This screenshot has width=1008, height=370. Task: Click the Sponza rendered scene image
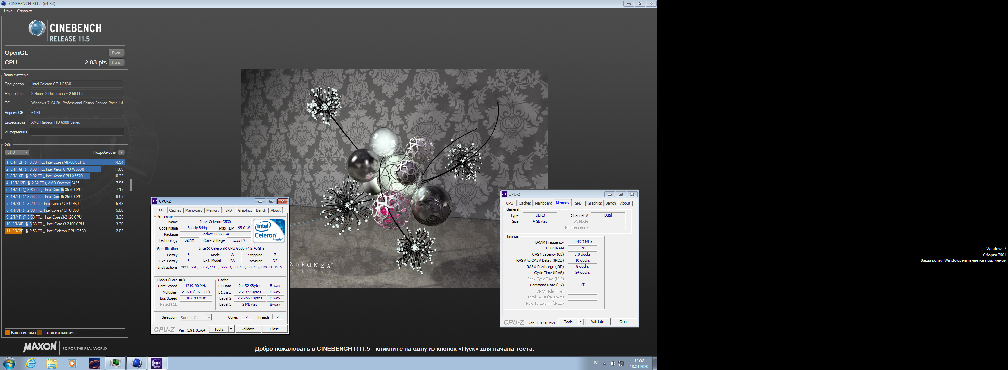coord(394,178)
